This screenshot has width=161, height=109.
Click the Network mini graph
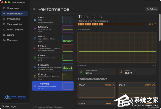[x=68, y=67]
